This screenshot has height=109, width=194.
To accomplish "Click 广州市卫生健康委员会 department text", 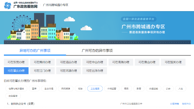I will 131,104.
